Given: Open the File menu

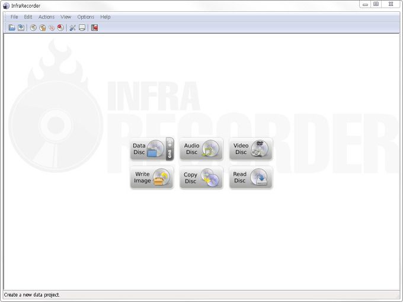Looking at the screenshot, I should (14, 17).
